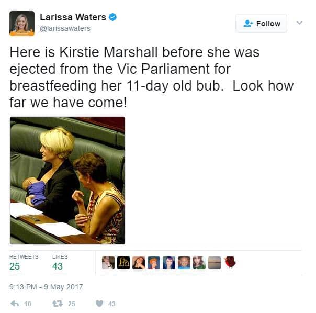
Task: Click the first liker's avatar
Action: coord(108,263)
